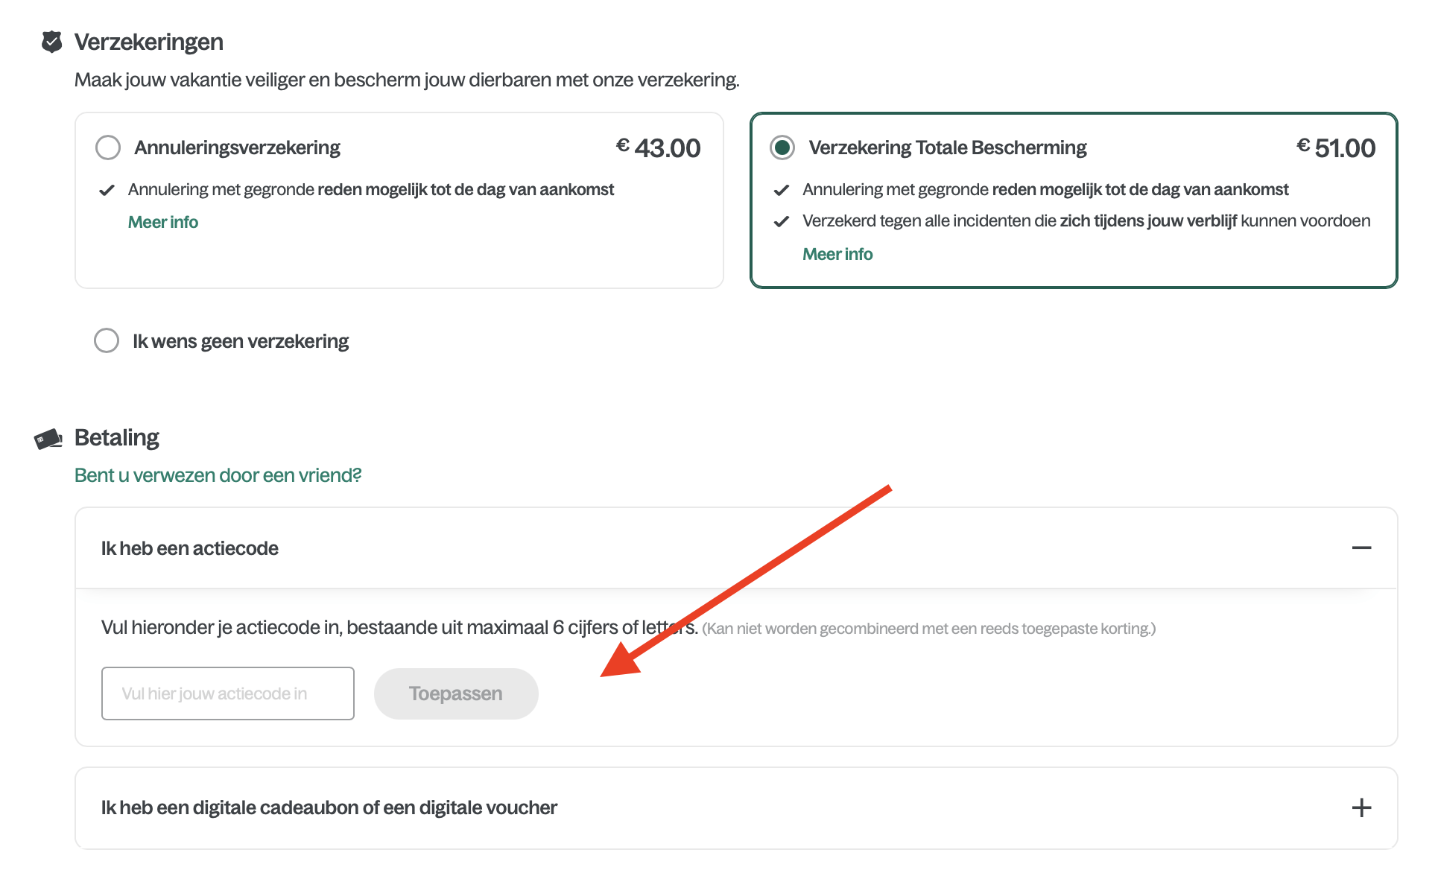Image resolution: width=1438 pixels, height=876 pixels.
Task: Click second checkmark next to 'Verzekerd tegen alle incidenten'
Action: 782,221
